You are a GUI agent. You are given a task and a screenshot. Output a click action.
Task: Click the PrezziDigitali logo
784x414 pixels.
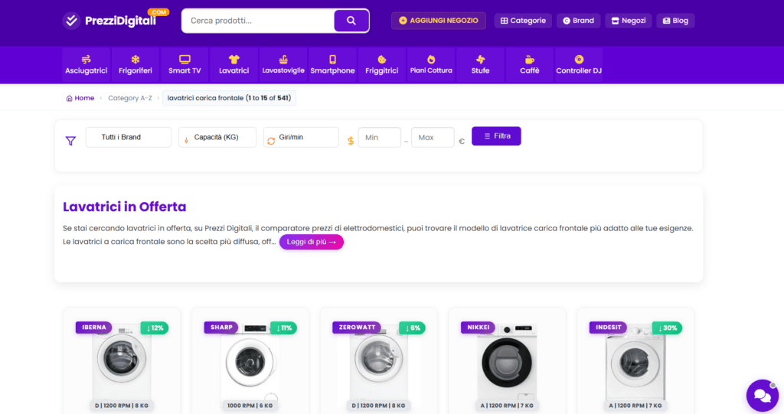[116, 19]
